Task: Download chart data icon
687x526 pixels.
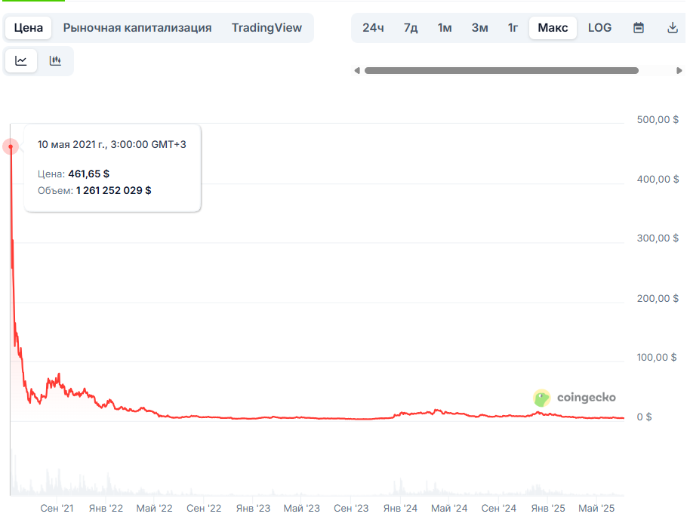Action: [x=672, y=28]
